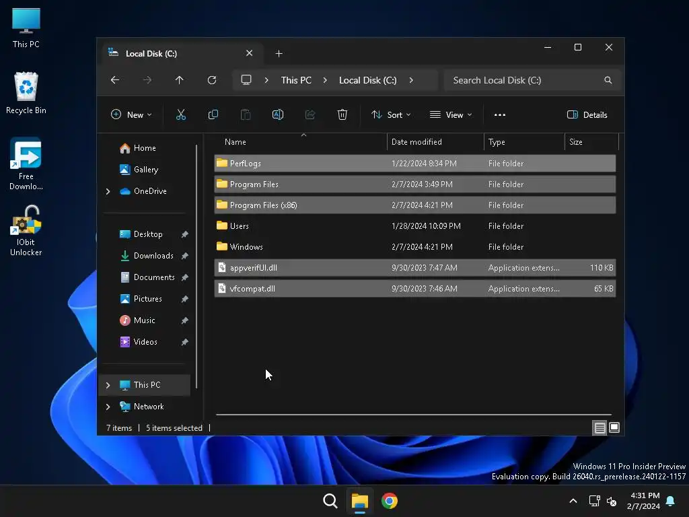Select appverifUI.dll file
Viewport: 689px width, 517px height.
coord(414,268)
